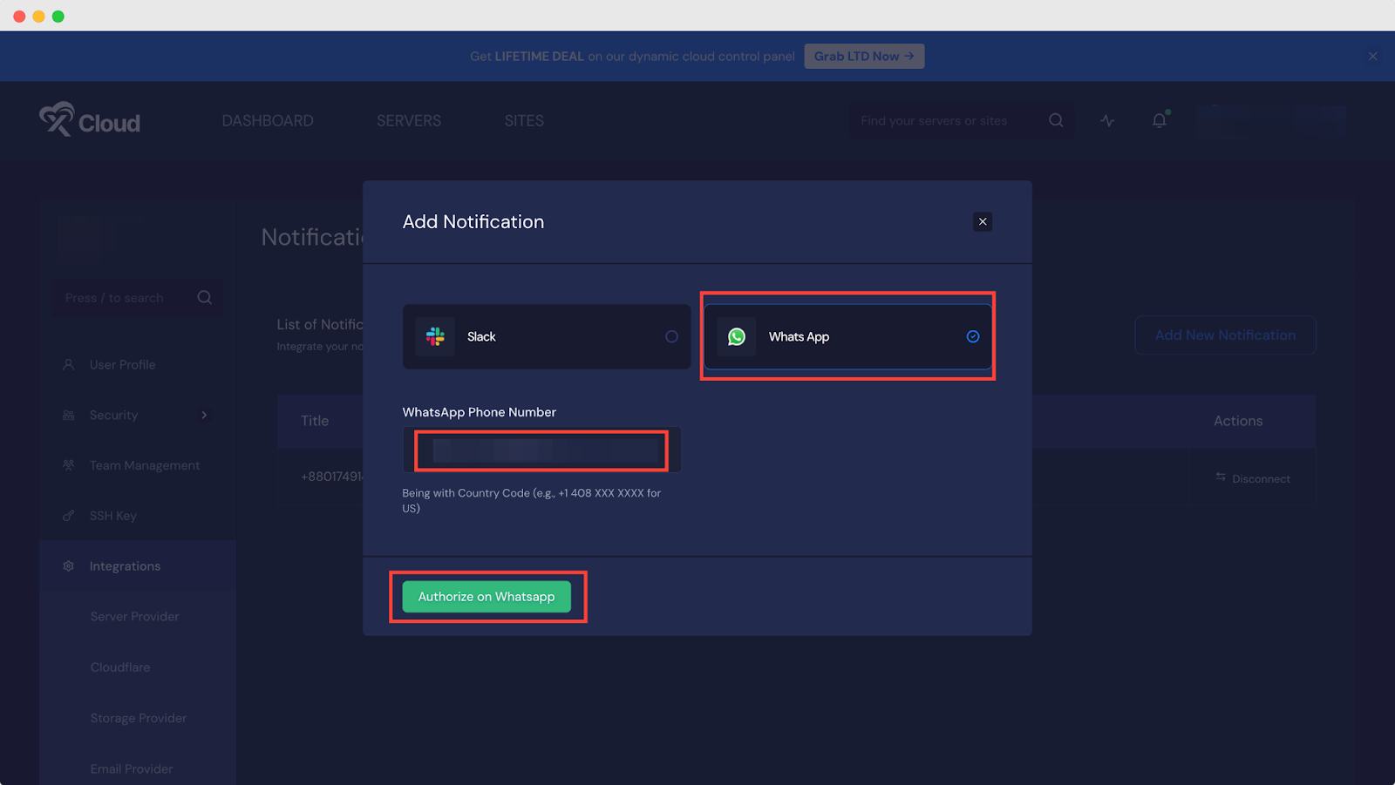Viewport: 1395px width, 785px height.
Task: Open the activity monitor icon
Action: point(1106,121)
